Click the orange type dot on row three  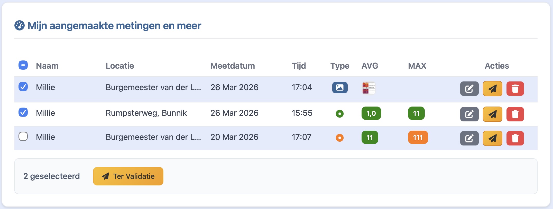[340, 138]
